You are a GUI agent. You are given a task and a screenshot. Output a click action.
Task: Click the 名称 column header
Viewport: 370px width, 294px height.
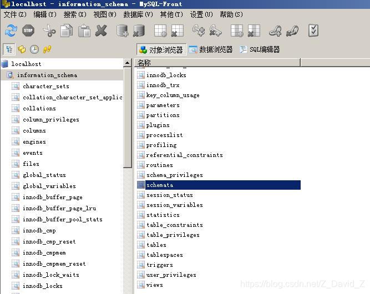click(217, 63)
